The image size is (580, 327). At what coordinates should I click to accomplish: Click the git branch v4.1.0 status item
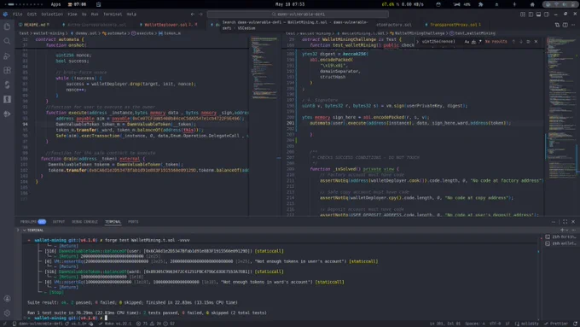pyautogui.click(x=76, y=324)
